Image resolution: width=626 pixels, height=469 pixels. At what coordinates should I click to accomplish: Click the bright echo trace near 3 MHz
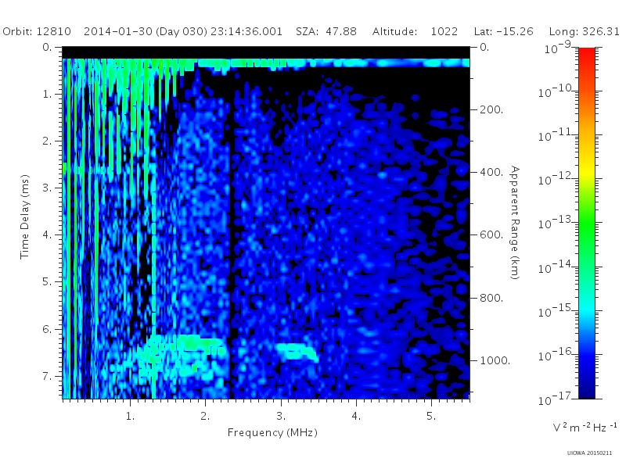coord(297,352)
